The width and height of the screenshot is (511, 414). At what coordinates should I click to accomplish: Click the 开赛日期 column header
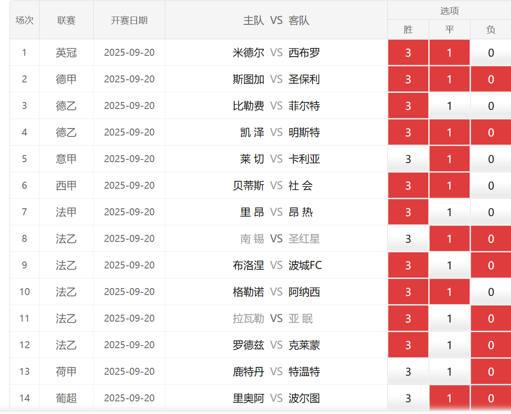(x=129, y=20)
